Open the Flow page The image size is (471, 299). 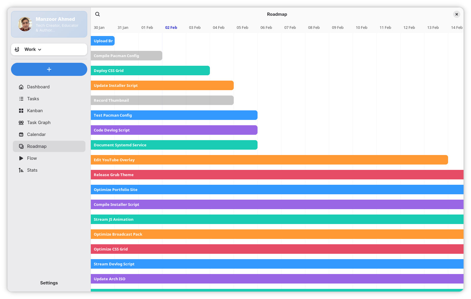(49, 158)
